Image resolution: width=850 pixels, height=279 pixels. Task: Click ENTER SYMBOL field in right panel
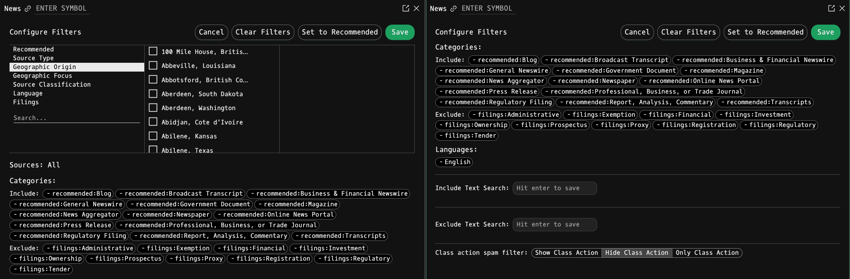click(x=487, y=8)
